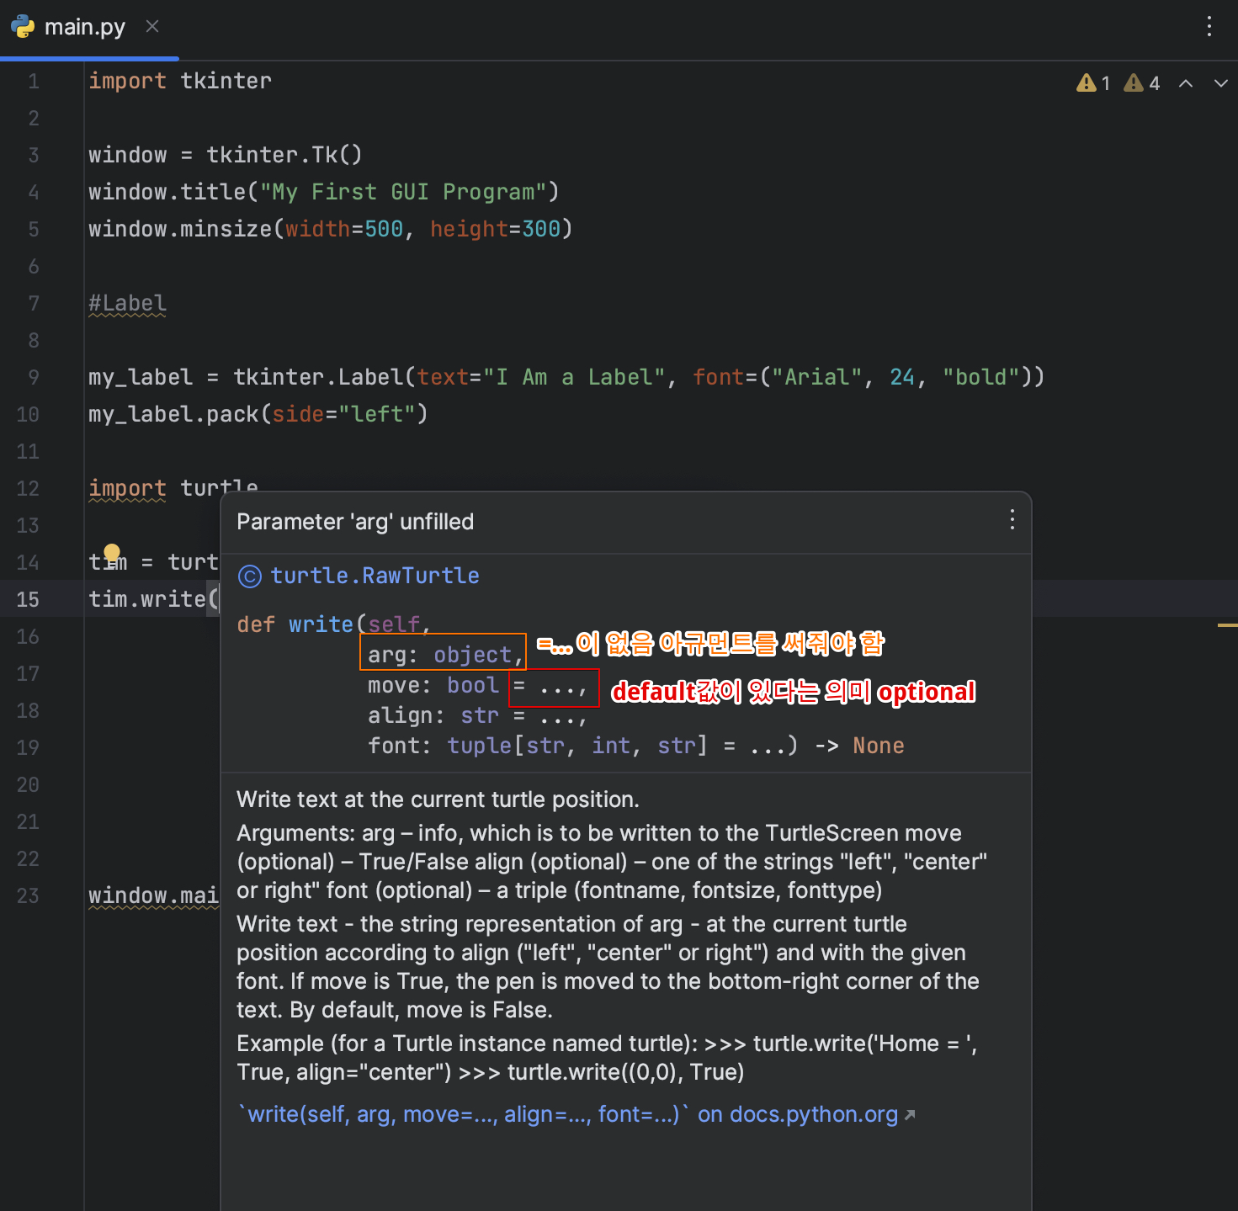The image size is (1238, 1211).
Task: Click the '#Label' comment line
Action: (x=127, y=303)
